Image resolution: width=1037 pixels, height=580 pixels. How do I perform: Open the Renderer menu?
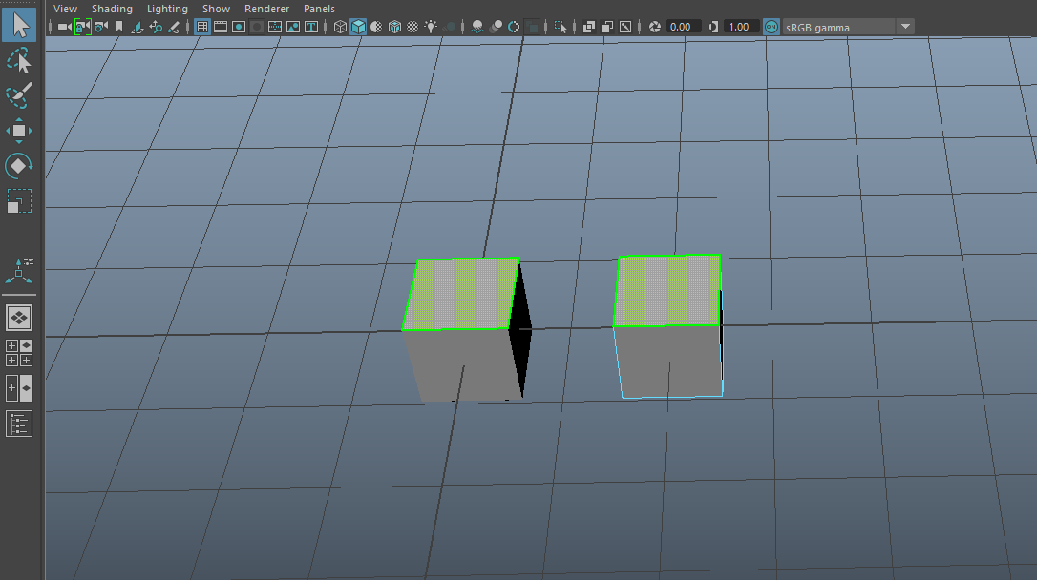click(266, 9)
